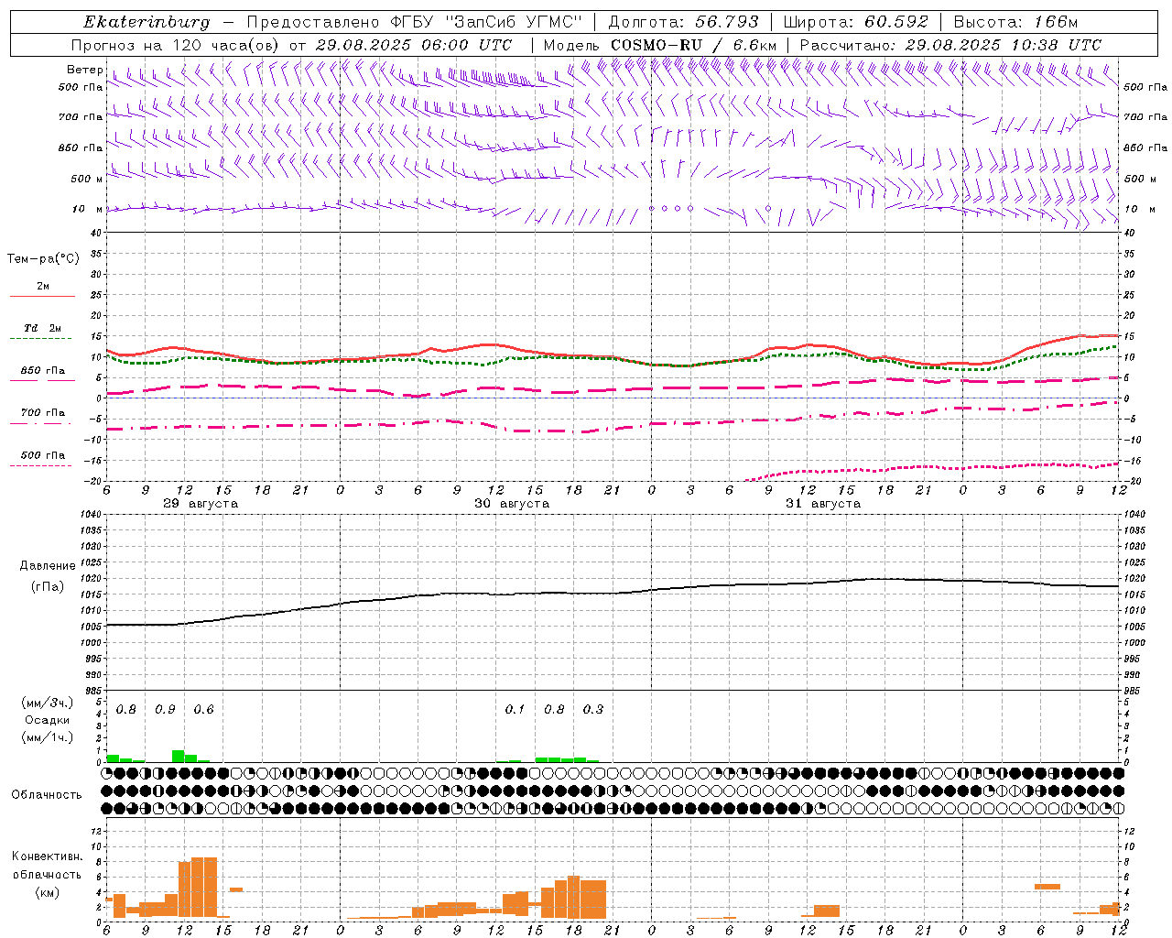Select the 'Широта: 60.592' value

click(x=855, y=22)
